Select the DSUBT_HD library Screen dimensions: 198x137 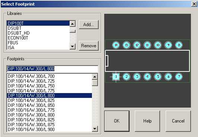[38, 33]
